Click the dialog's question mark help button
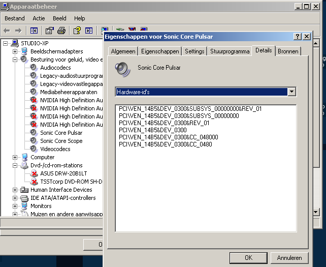Image resolution: width=326 pixels, height=267 pixels. pos(298,37)
